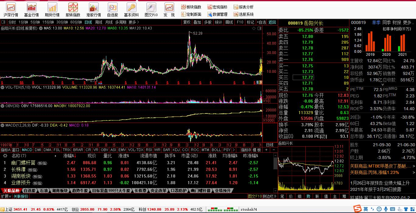Expand the 扩展 menu at bottom left
416x213 pixels.
pyautogui.click(x=6, y=196)
